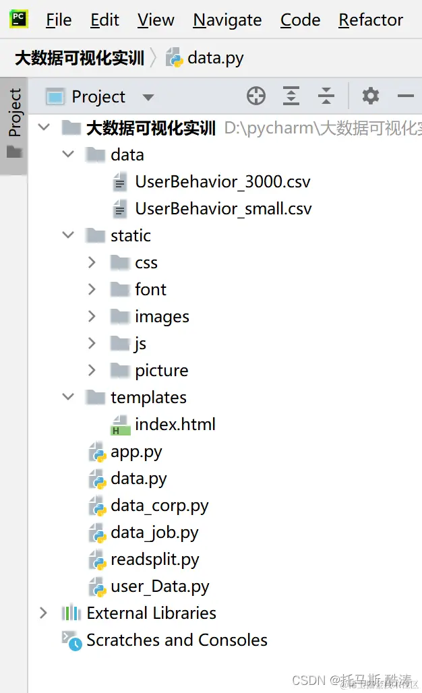The height and width of the screenshot is (693, 422).
Task: Click the index.html HTML file icon
Action: 120,425
